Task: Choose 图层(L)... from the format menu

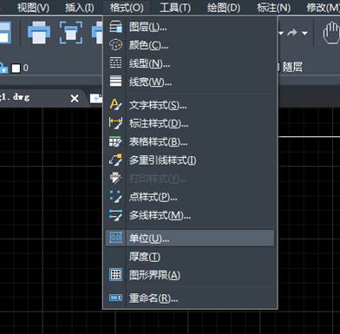Action: tap(189, 27)
